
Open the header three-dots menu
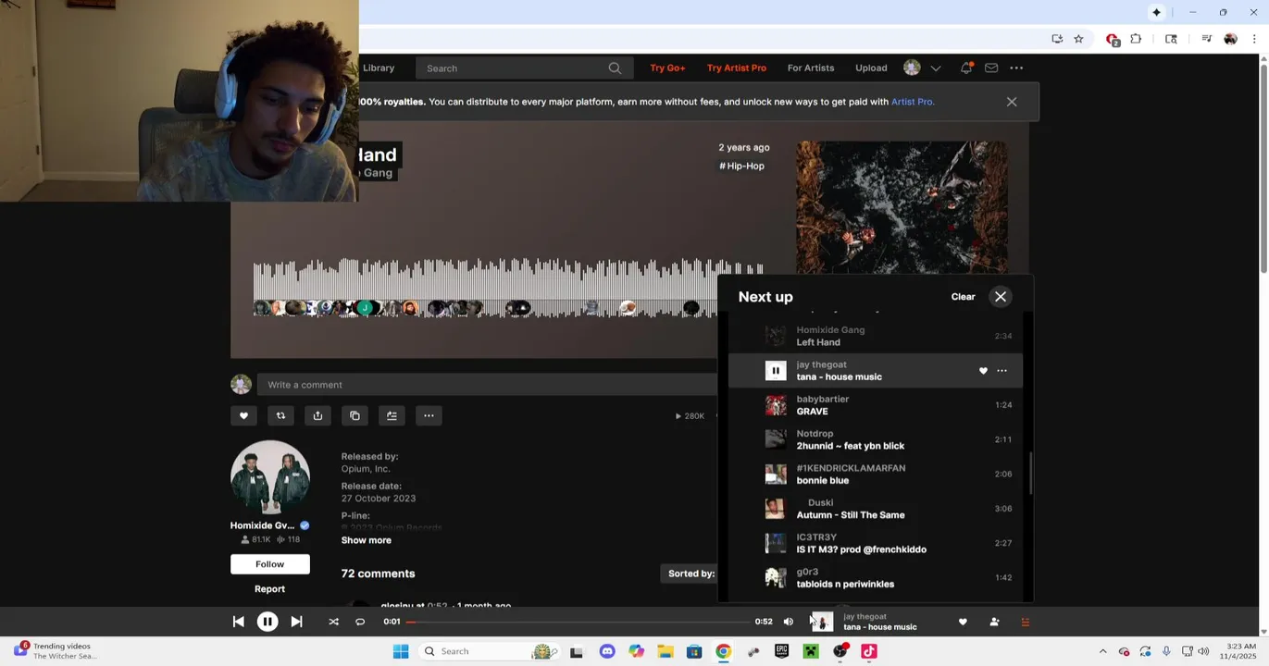click(1016, 68)
